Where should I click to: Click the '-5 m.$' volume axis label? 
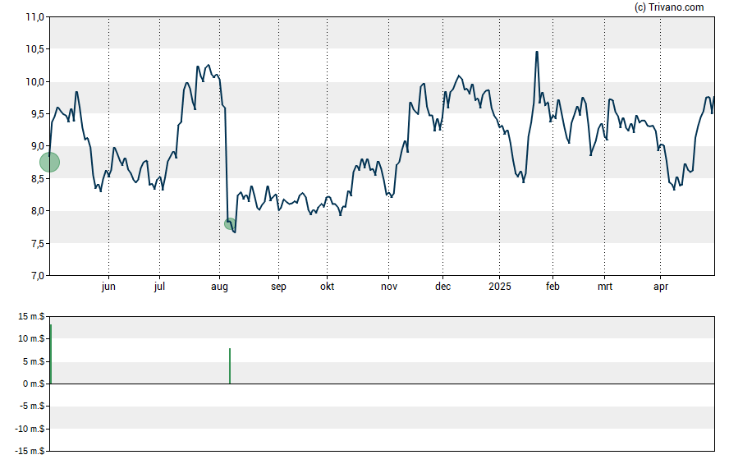pos(32,406)
